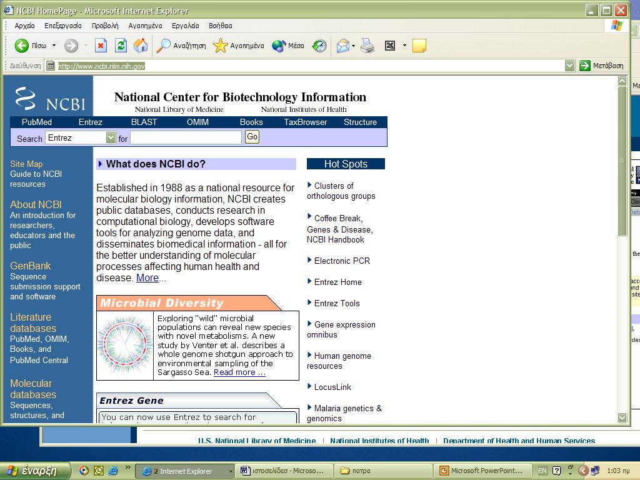Image resolution: width=640 pixels, height=480 pixels.
Task: Click the vertical scrollbar thumb of the page
Action: (x=622, y=161)
